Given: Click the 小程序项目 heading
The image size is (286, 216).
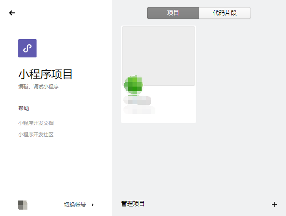Looking at the screenshot, I should point(45,74).
